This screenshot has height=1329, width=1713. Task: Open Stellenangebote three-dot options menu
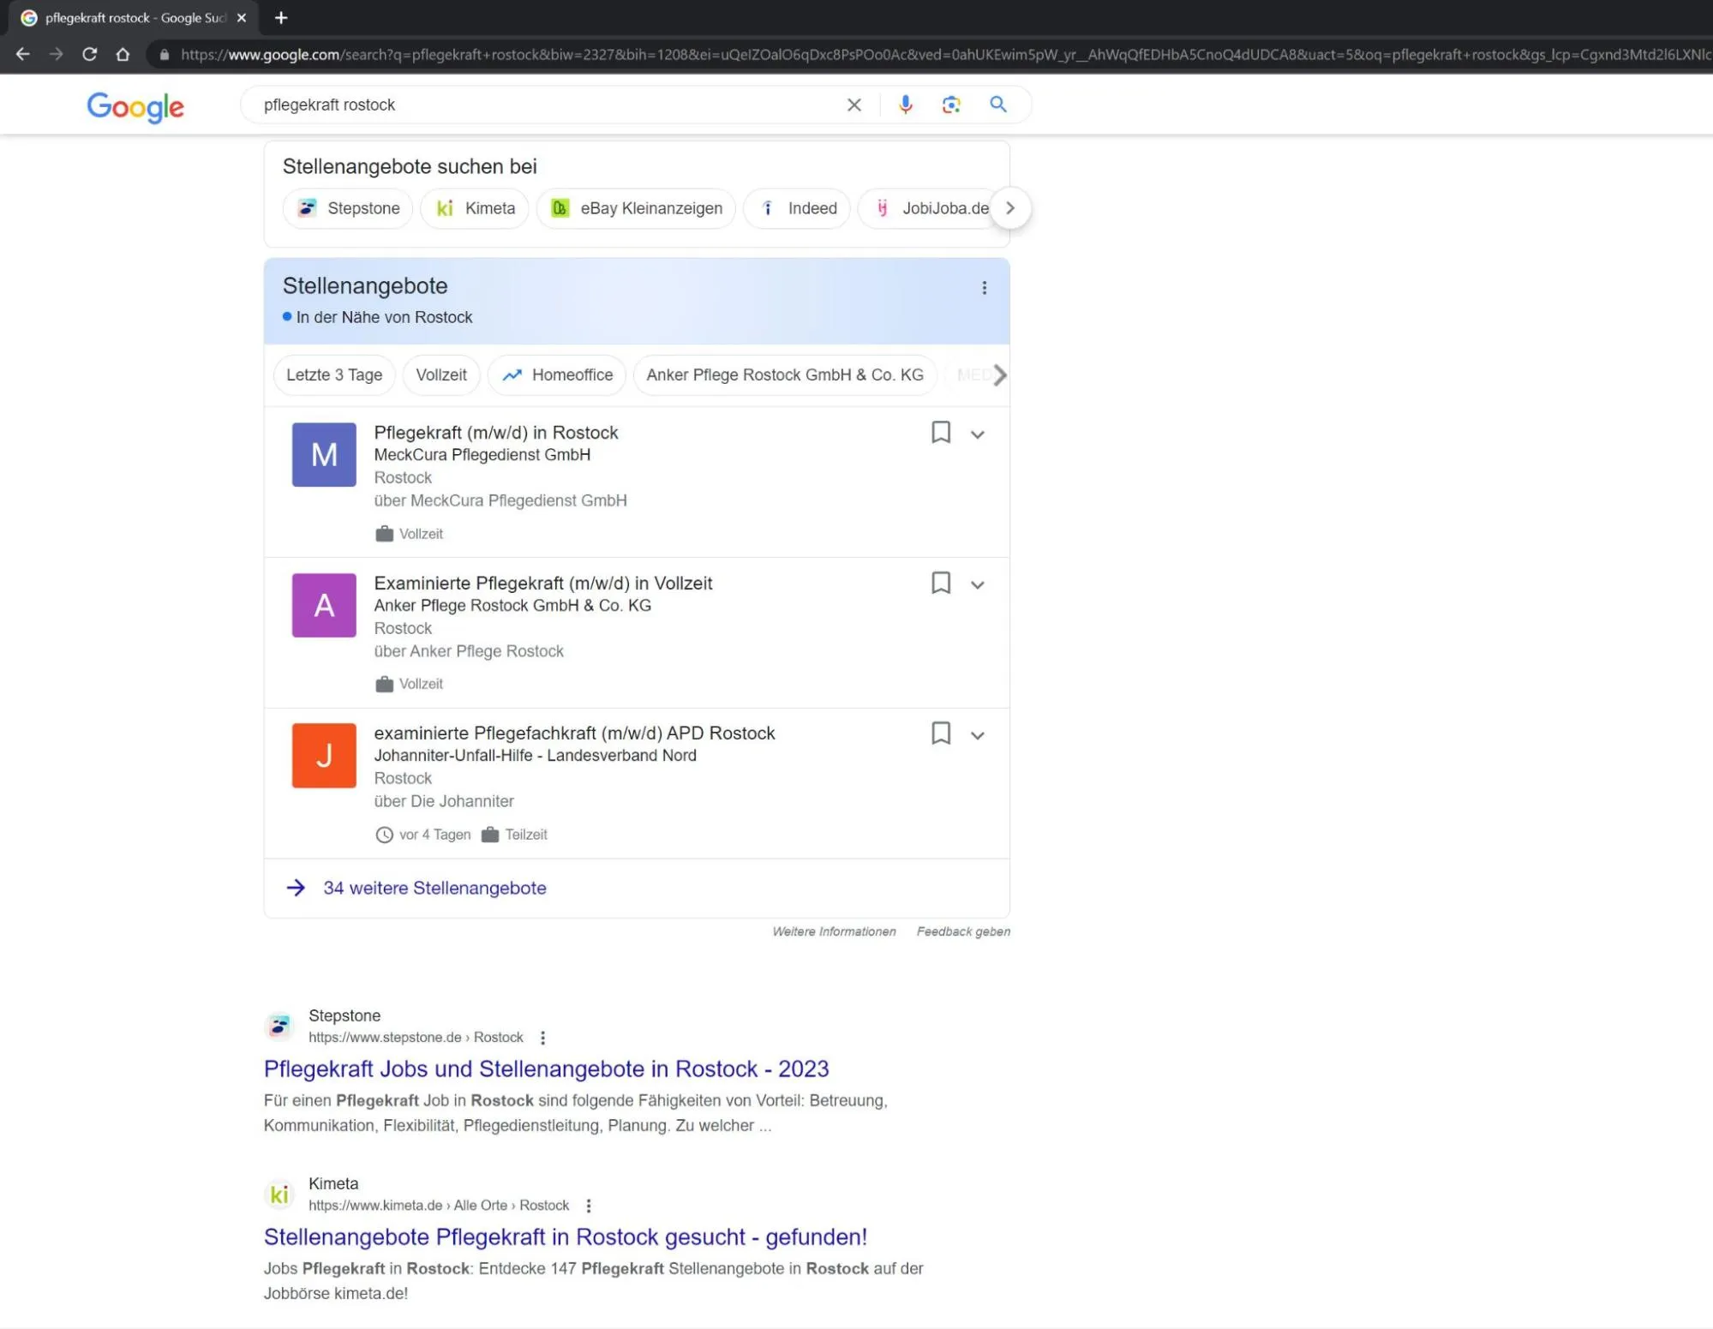click(985, 288)
